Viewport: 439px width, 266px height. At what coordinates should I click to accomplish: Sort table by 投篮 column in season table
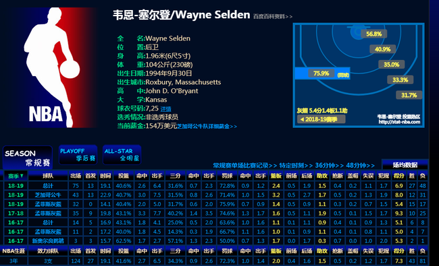coord(124,176)
